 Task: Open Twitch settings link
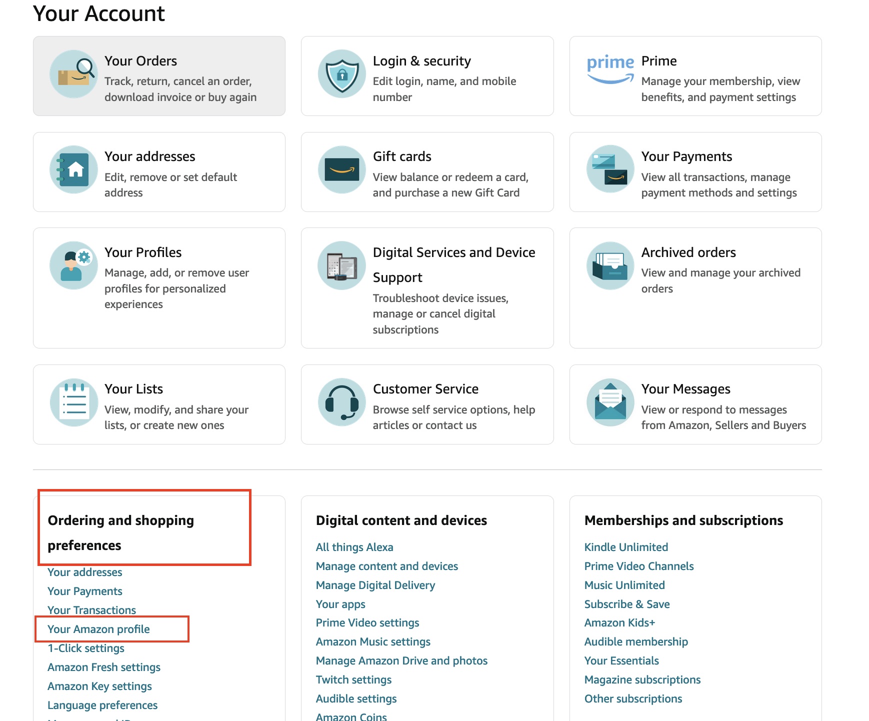(x=353, y=679)
